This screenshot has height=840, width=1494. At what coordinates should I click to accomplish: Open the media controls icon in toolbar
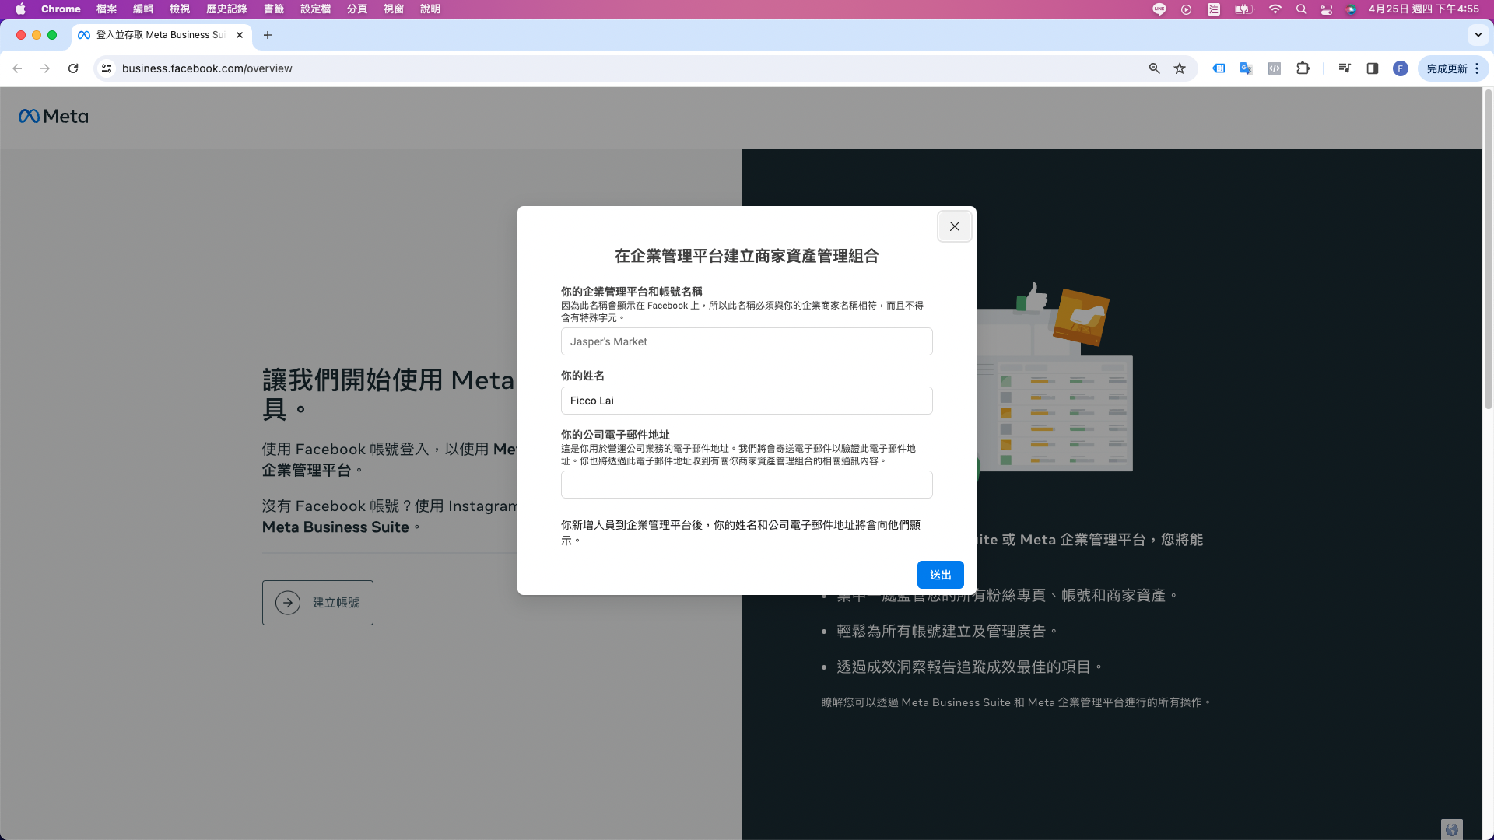tap(1344, 68)
